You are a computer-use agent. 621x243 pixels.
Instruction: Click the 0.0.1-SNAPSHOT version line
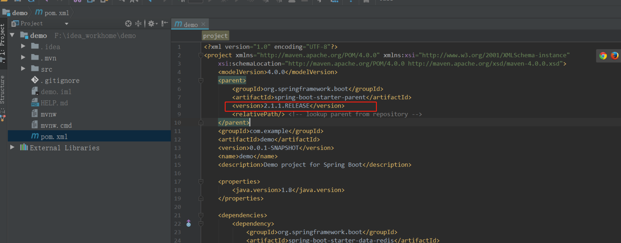pos(276,148)
